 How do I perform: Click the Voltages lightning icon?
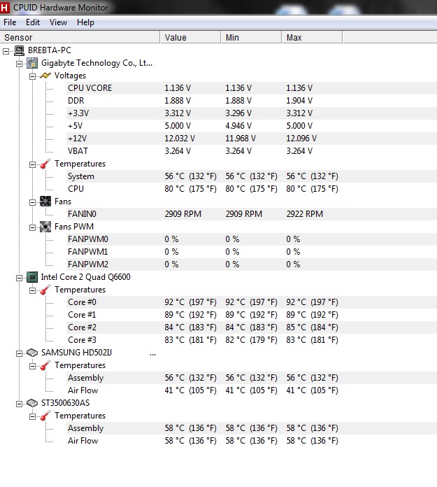pos(45,76)
